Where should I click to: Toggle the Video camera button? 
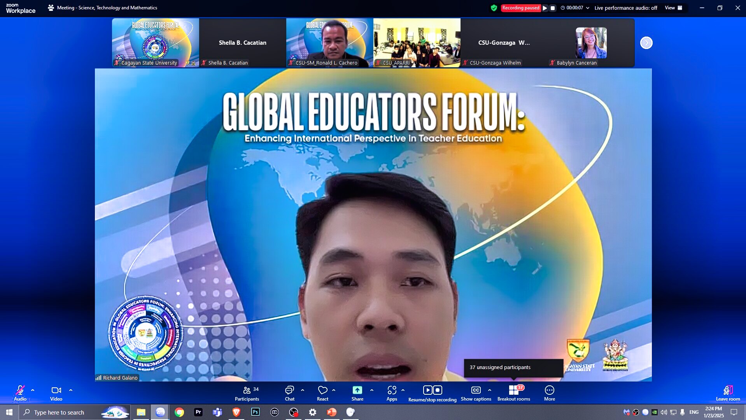coord(56,393)
